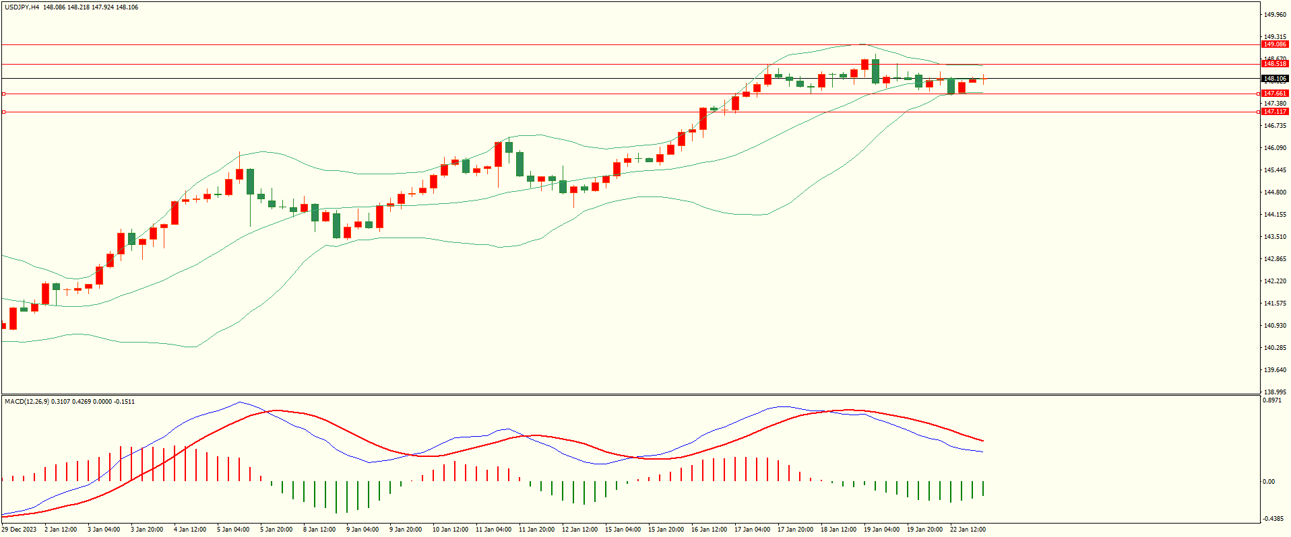Select the black 148.106 current price tag
1291x537 pixels.
coord(1275,79)
